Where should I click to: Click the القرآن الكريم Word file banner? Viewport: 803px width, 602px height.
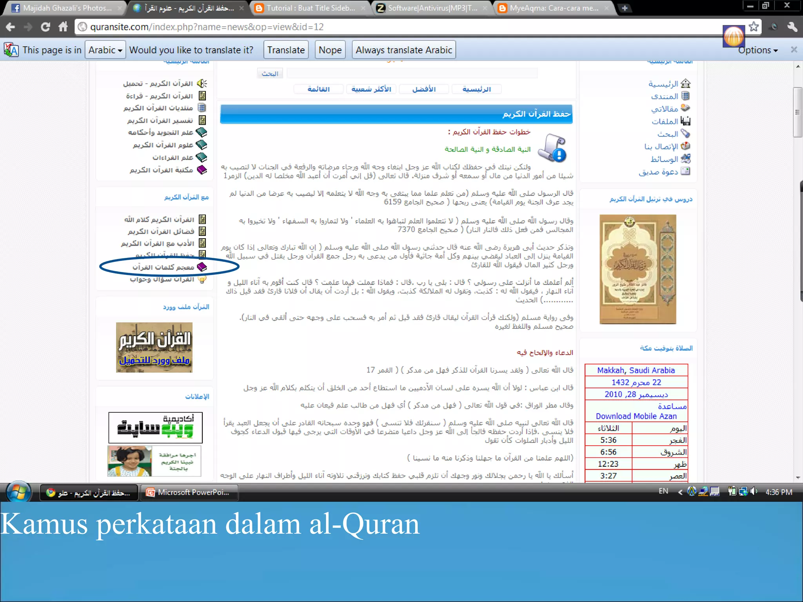(154, 347)
